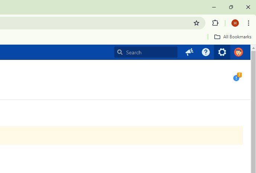Restore down the browser window

click(231, 7)
